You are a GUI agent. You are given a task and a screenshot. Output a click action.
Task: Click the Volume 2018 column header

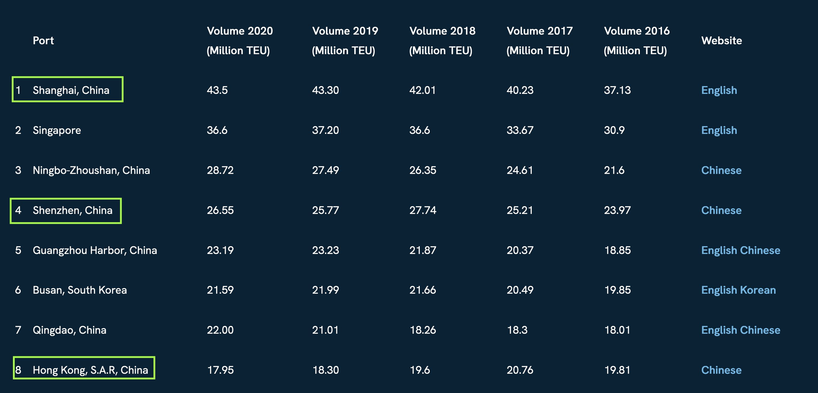tap(442, 41)
